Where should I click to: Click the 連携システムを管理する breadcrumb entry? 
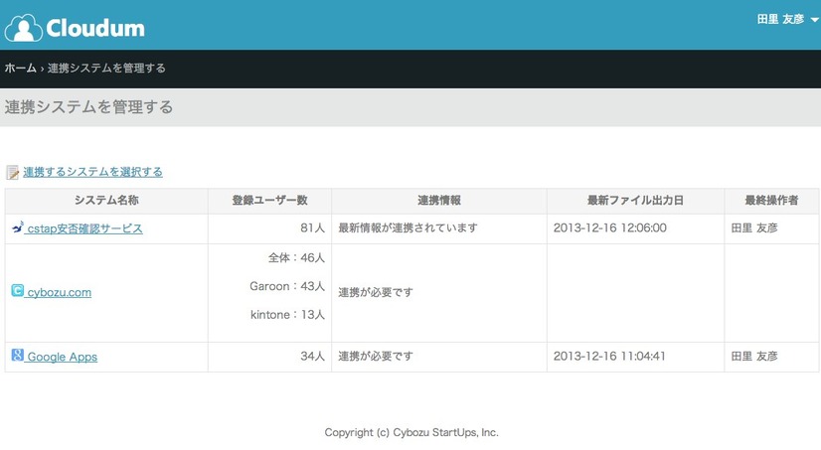pos(106,68)
